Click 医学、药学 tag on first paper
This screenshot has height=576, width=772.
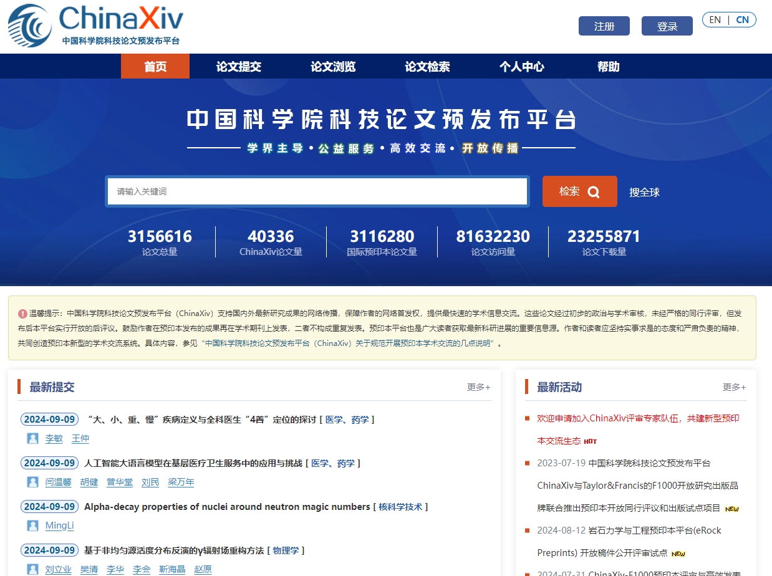click(x=347, y=420)
